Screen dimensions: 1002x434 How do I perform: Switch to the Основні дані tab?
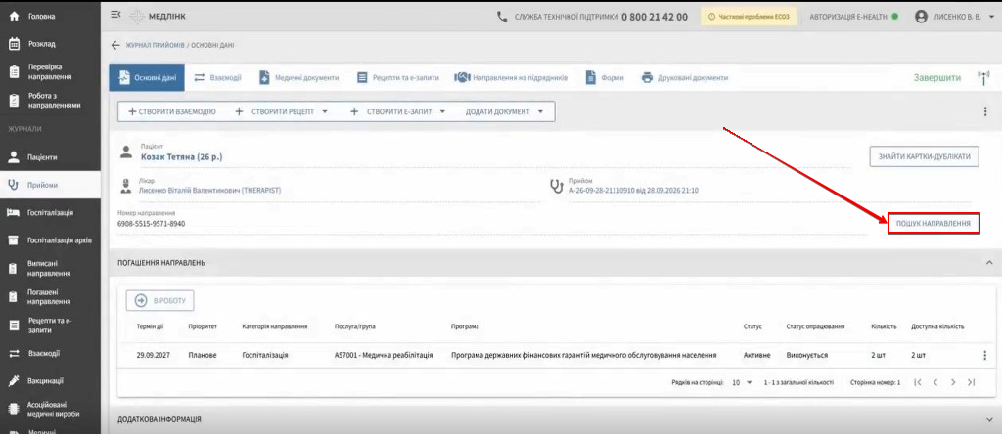(x=147, y=78)
